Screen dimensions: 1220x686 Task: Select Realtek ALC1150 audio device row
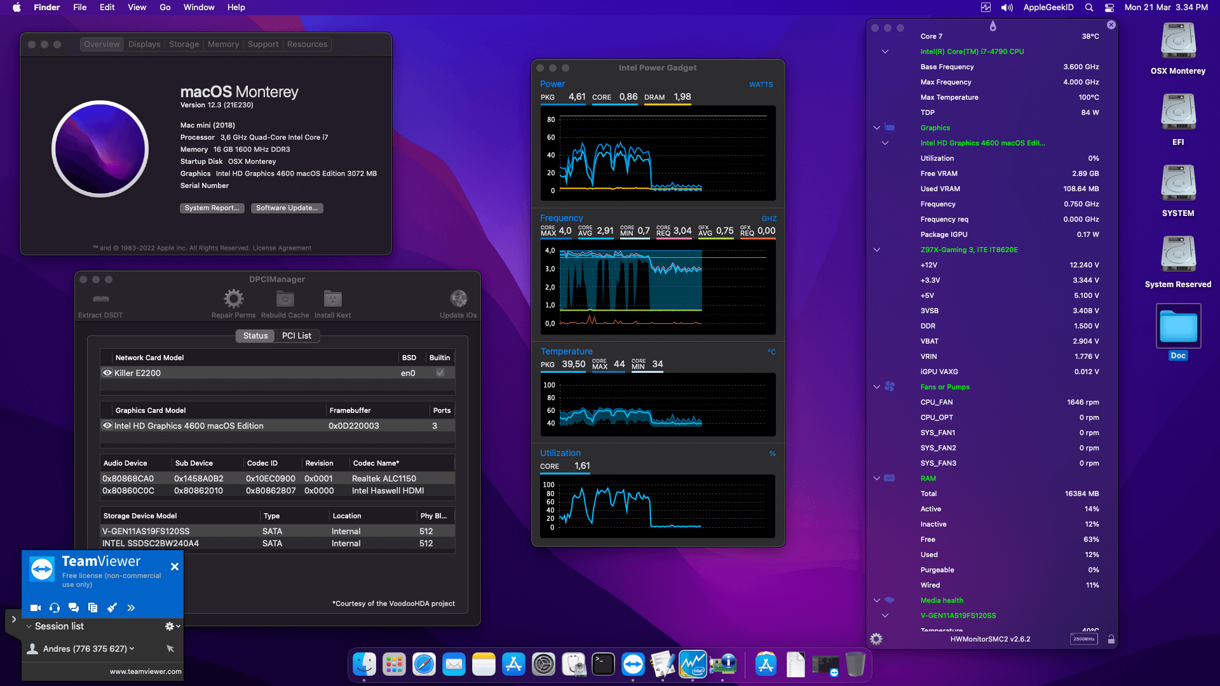pos(278,478)
